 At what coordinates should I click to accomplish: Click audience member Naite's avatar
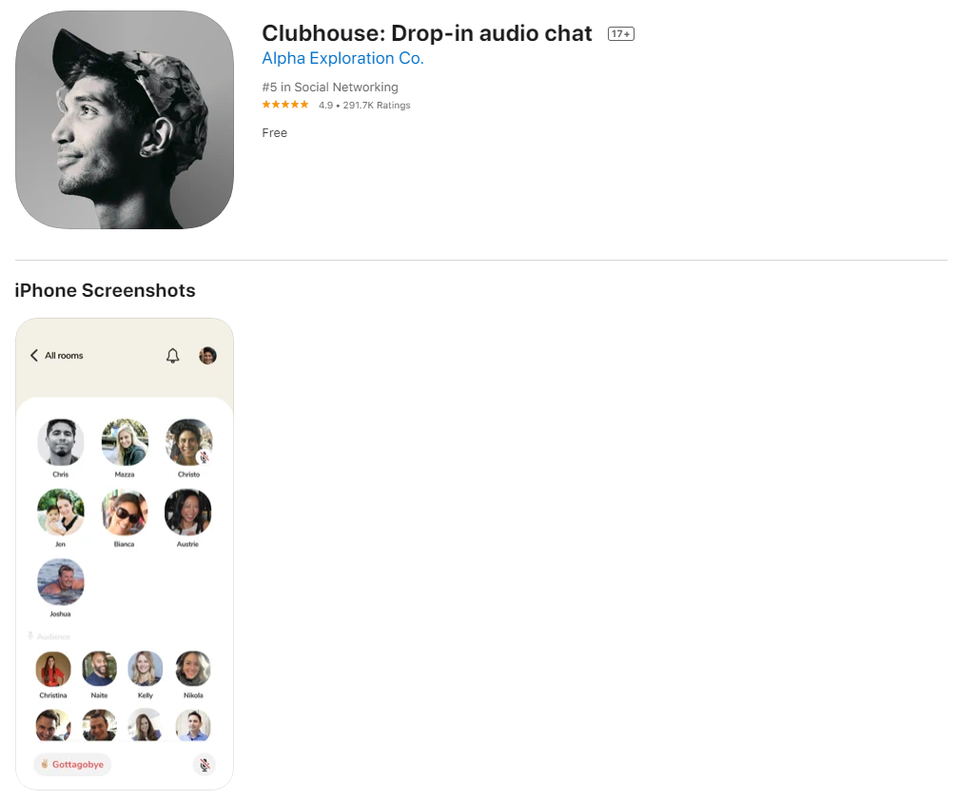click(x=100, y=668)
